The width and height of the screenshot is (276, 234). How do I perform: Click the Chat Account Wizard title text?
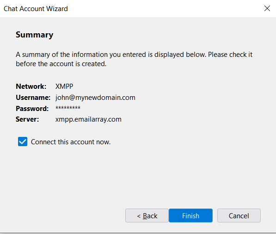pos(36,9)
